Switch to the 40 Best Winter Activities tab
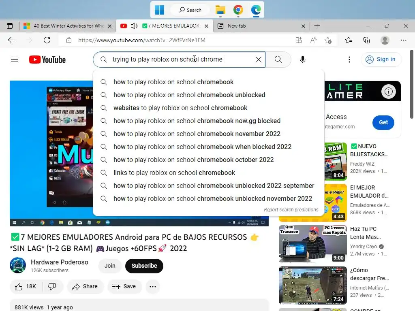Image resolution: width=415 pixels, height=311 pixels. pos(68,26)
